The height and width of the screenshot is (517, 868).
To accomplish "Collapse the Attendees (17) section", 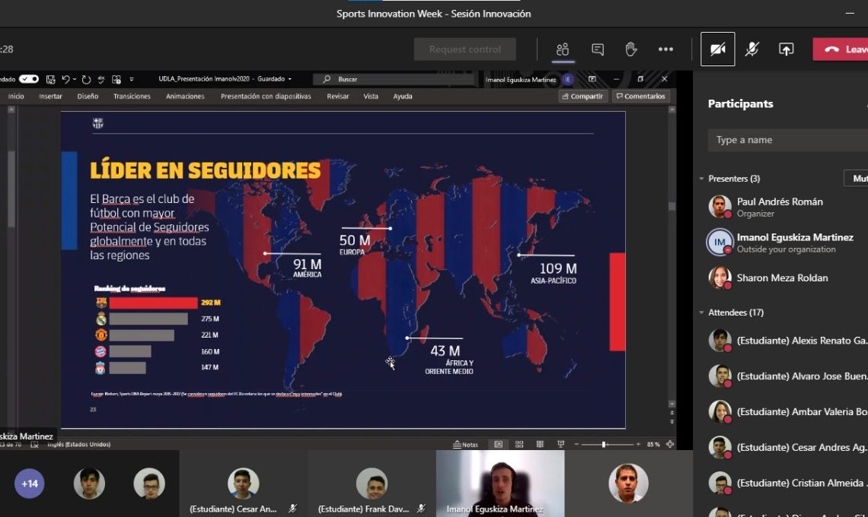I will click(701, 312).
